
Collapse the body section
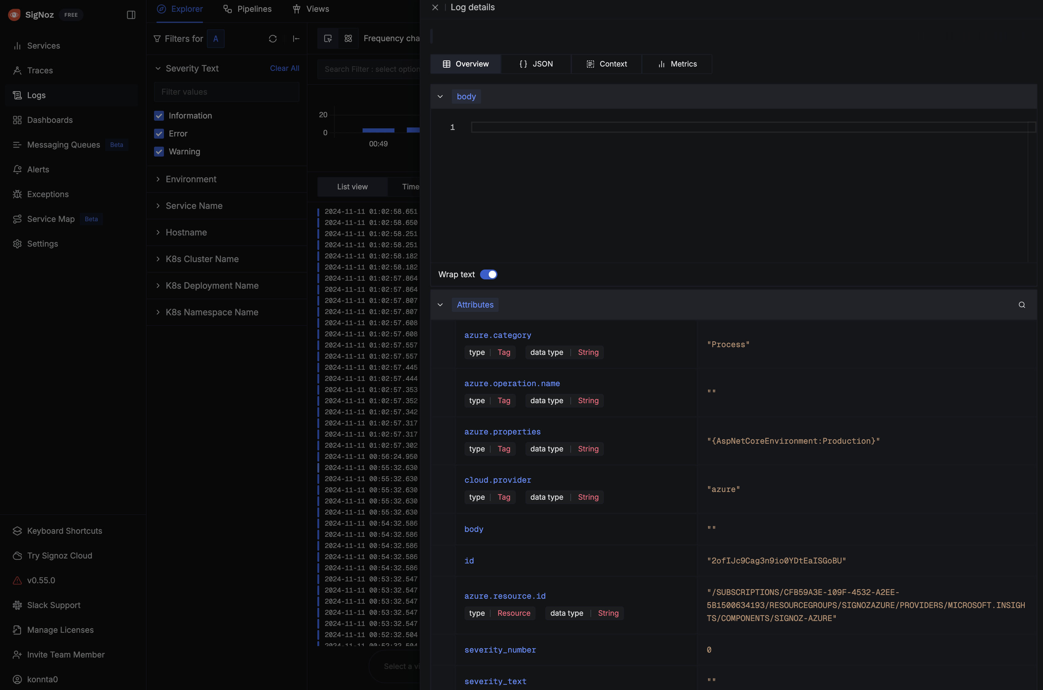click(440, 97)
